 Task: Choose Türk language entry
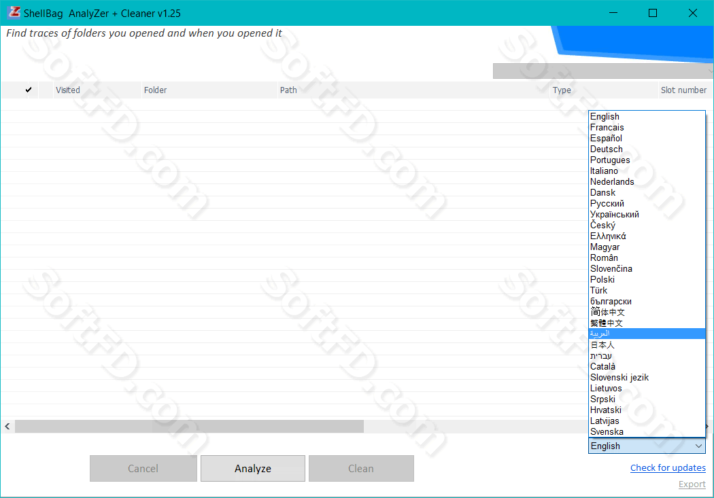tap(647, 291)
